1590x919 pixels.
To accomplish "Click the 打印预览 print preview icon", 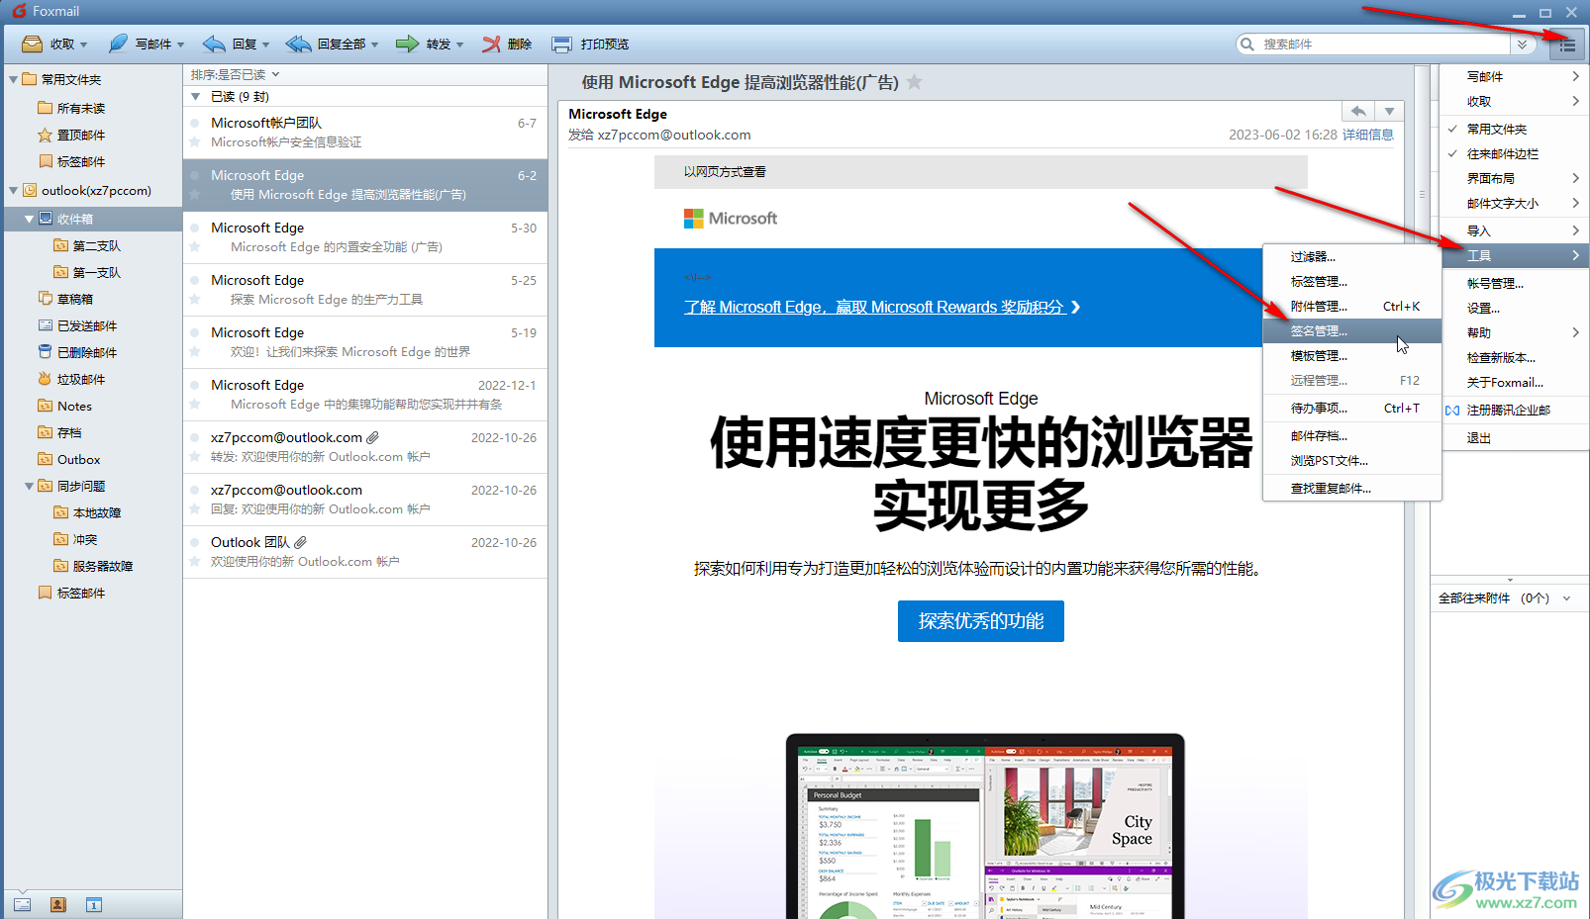I will pos(561,44).
